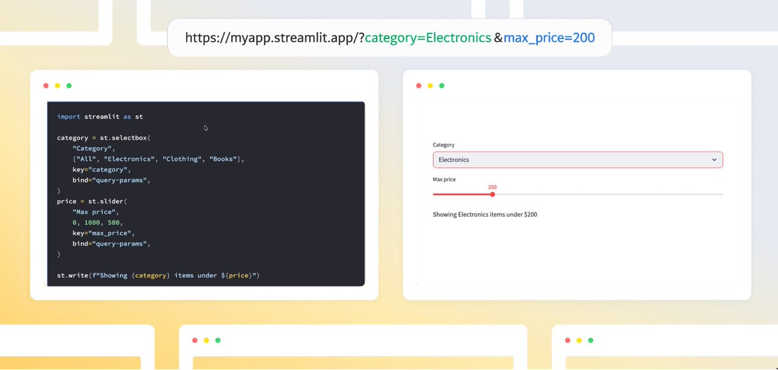778x370 pixels.
Task: Click 'key="max_price",' code line
Action: tap(104, 233)
